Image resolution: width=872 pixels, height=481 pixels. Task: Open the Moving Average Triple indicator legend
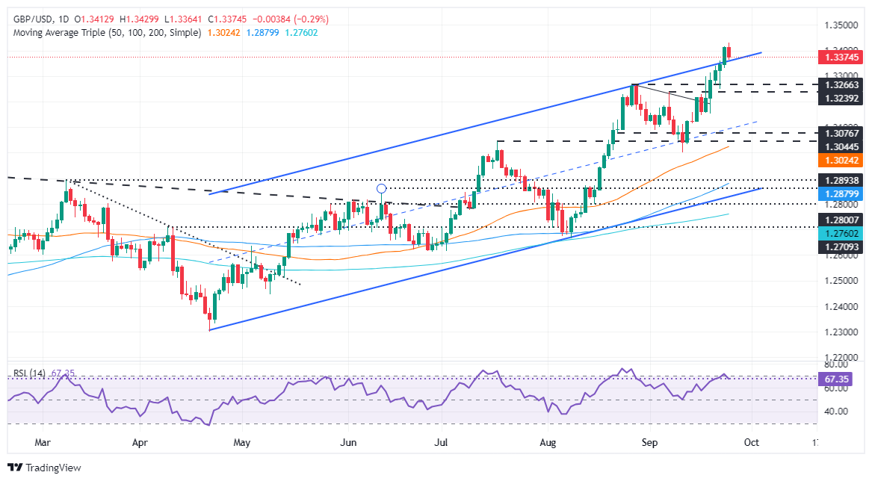click(x=105, y=33)
